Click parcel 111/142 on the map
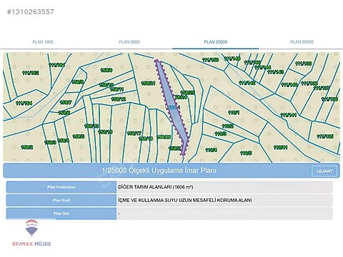 coord(247,83)
